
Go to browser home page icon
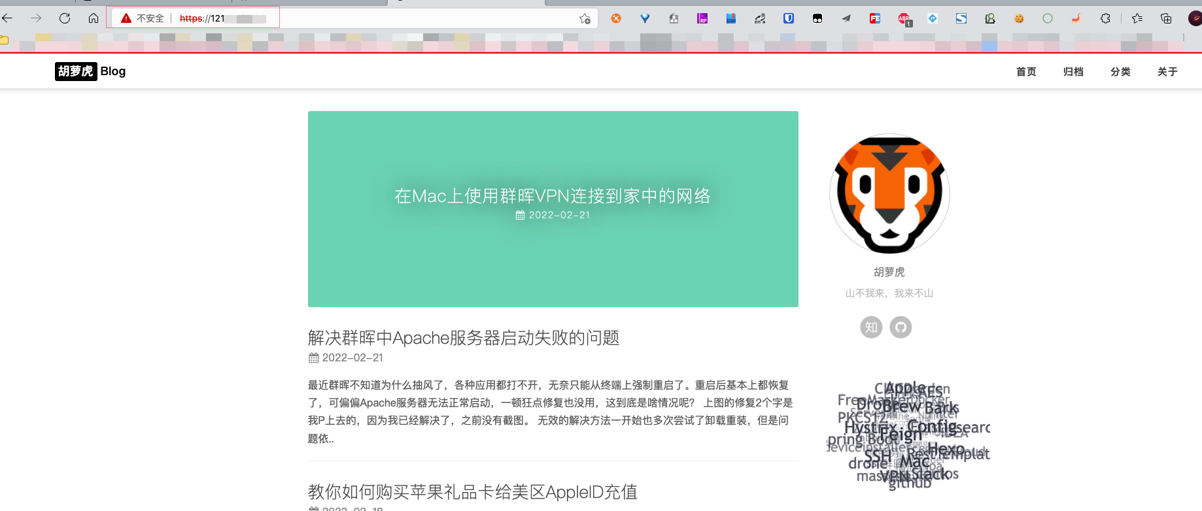[x=94, y=18]
